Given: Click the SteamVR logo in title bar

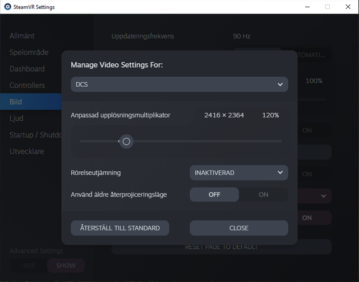Looking at the screenshot, I should tap(7, 7).
